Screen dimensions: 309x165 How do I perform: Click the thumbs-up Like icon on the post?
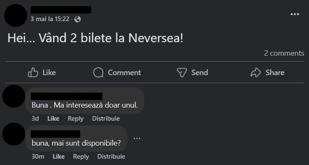[33, 72]
